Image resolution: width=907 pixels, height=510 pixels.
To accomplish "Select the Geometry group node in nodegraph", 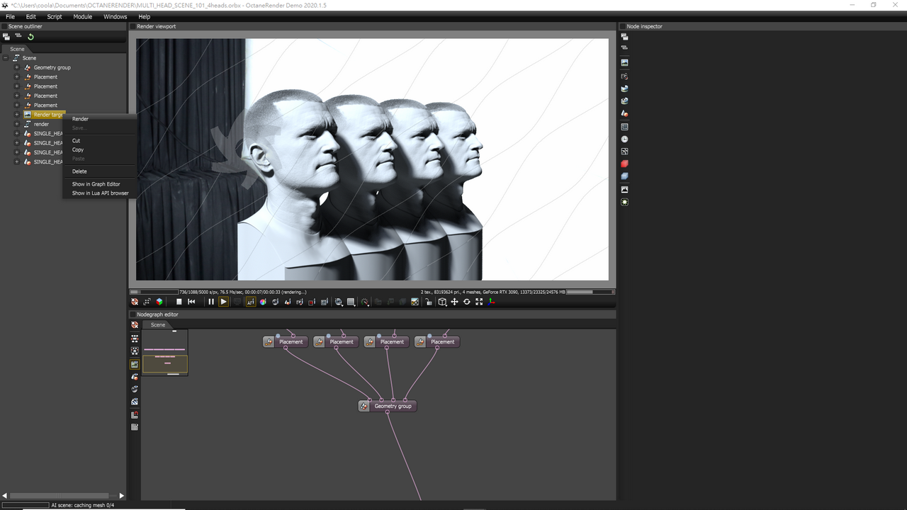I will click(x=388, y=406).
